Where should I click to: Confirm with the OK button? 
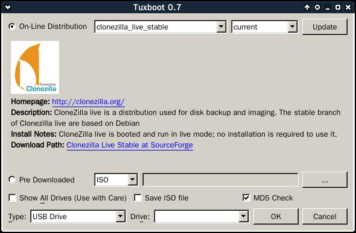click(x=276, y=217)
